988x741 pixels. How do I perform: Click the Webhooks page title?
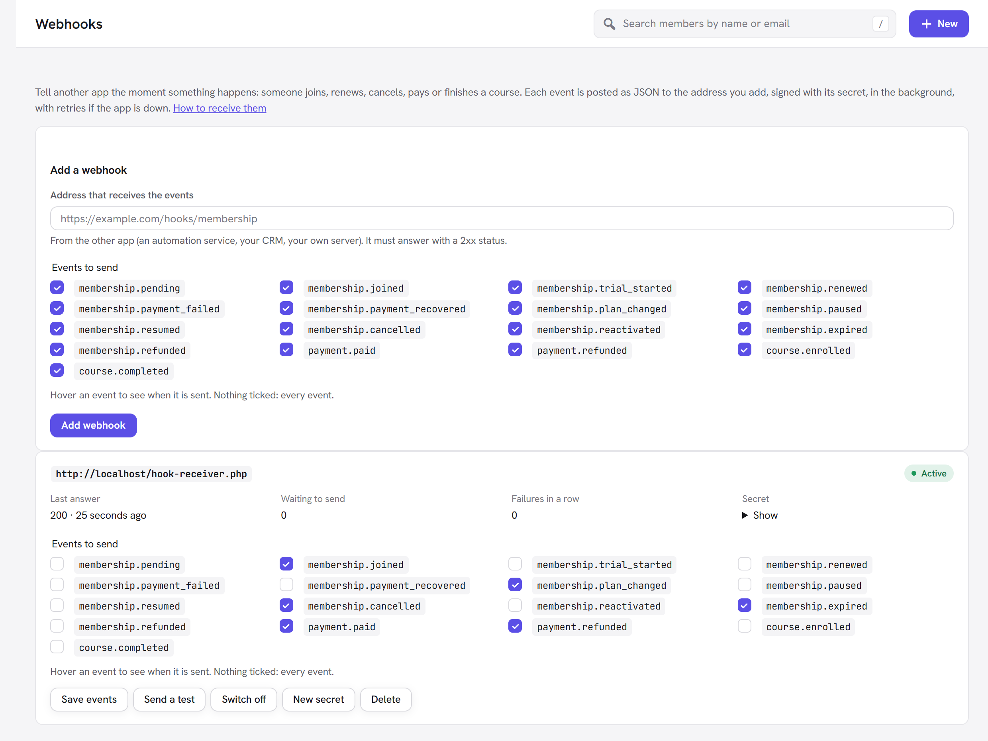69,24
